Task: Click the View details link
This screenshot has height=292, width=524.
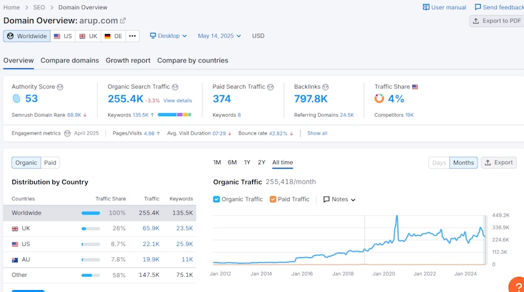Action: pyautogui.click(x=178, y=100)
